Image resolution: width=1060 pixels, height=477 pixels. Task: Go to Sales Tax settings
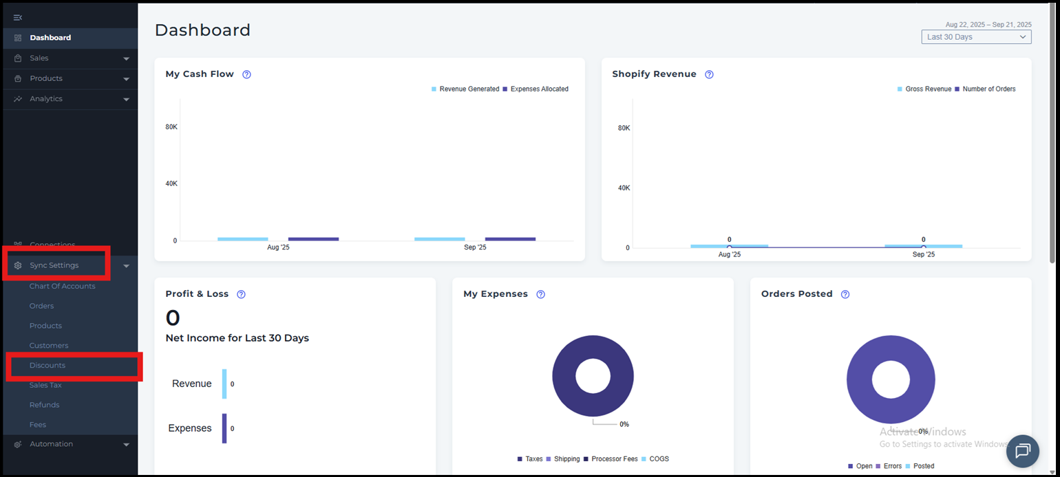[45, 385]
